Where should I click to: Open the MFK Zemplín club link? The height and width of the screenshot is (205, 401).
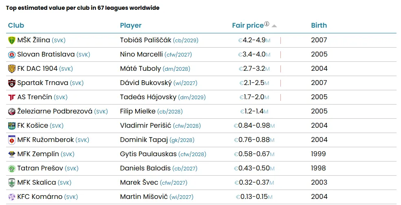coord(38,154)
